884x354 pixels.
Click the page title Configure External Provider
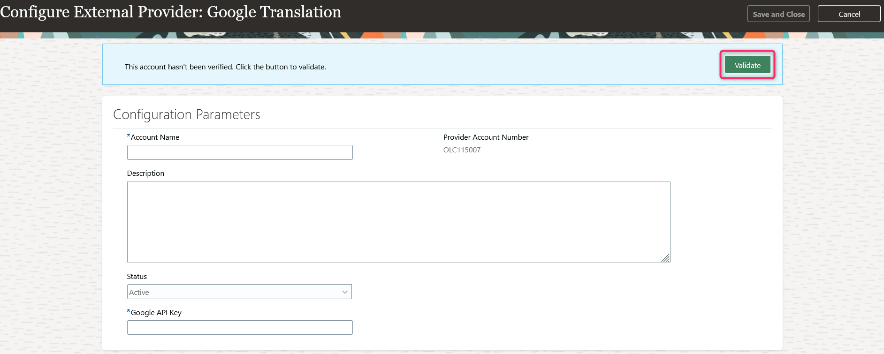coord(171,12)
